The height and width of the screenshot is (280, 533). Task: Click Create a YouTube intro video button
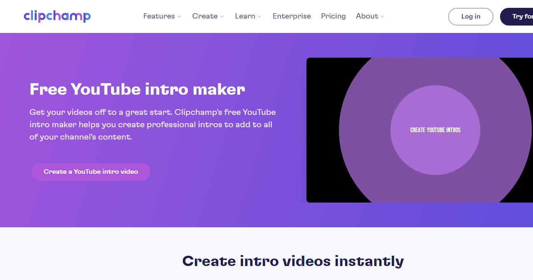(x=91, y=172)
